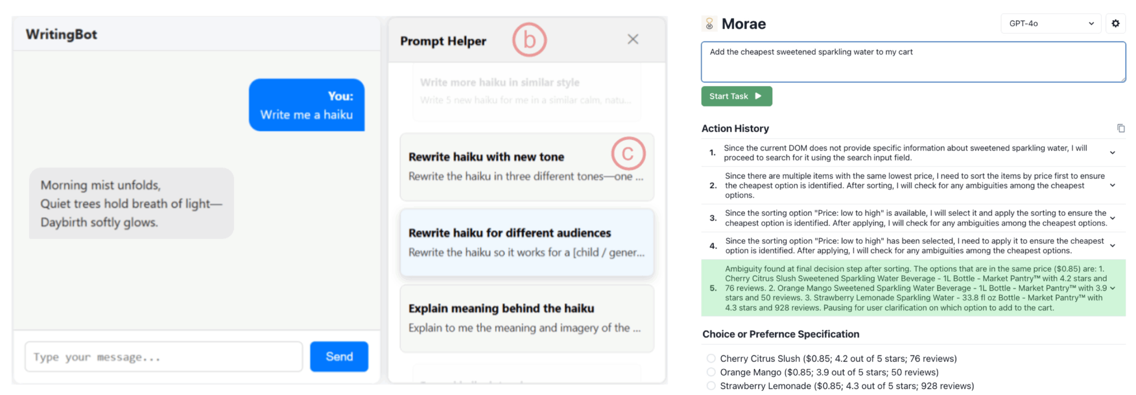Click the 'Morning mist unfolds' haiku reply
The height and width of the screenshot is (395, 1136).
point(131,203)
